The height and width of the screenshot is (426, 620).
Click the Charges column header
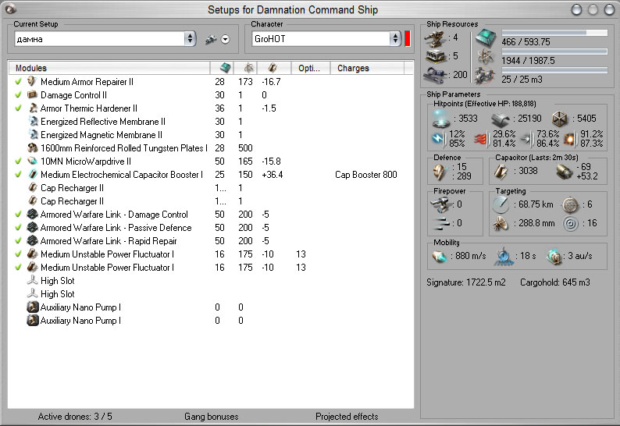[367, 68]
